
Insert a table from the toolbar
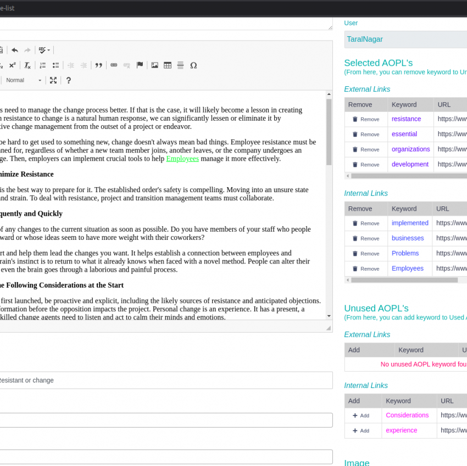click(x=168, y=65)
